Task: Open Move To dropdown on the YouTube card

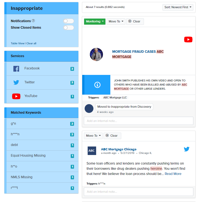Action: [x=116, y=21]
